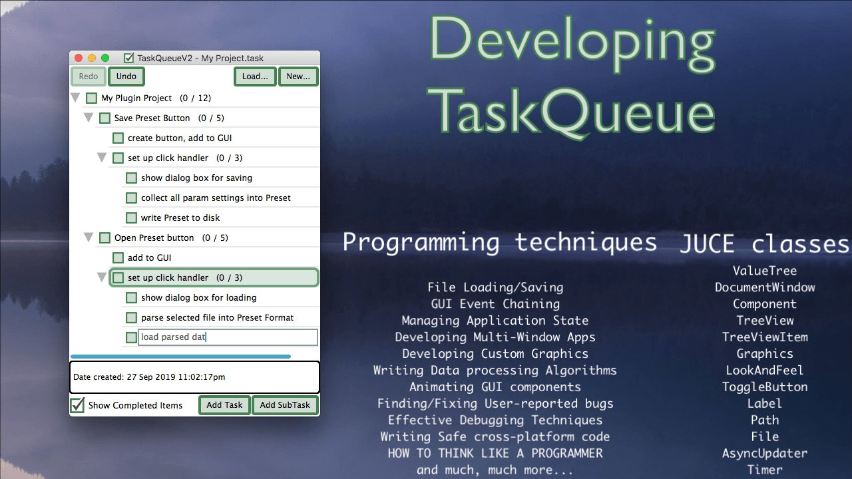Viewport: 852px width, 479px height.
Task: Collapse set up click handler under Save Preset
Action: click(x=102, y=158)
